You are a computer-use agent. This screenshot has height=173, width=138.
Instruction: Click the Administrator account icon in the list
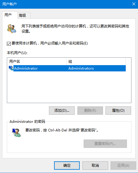click(11, 68)
